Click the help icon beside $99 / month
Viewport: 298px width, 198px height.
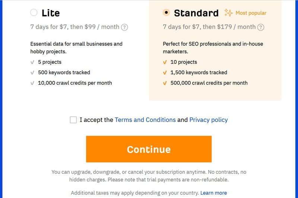click(x=124, y=27)
